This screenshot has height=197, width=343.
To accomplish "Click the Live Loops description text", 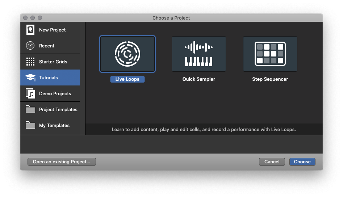I will [x=204, y=129].
